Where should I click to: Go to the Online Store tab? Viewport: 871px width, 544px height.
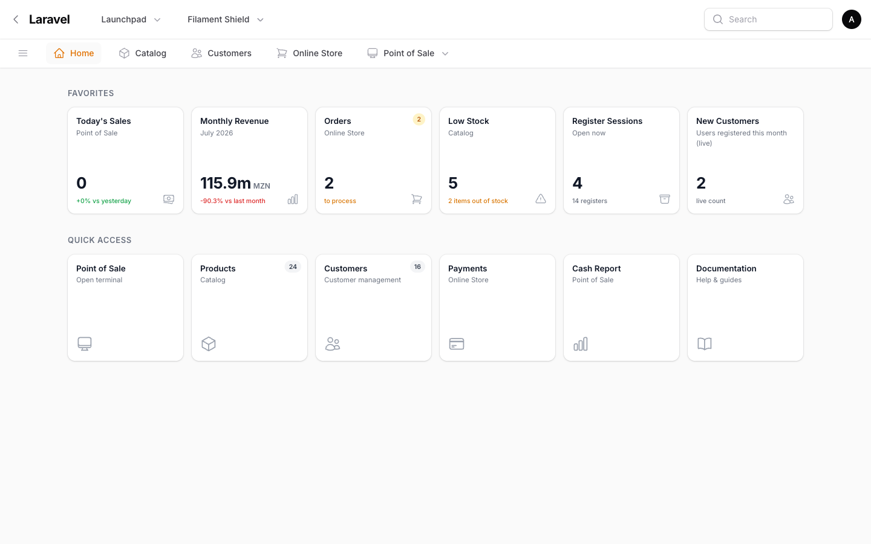(310, 53)
